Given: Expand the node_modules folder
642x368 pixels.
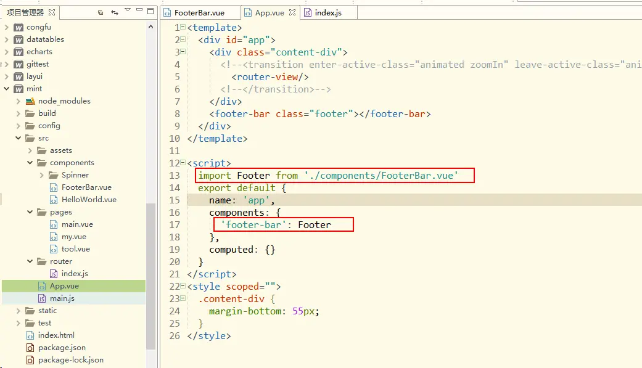Looking at the screenshot, I should coord(18,101).
